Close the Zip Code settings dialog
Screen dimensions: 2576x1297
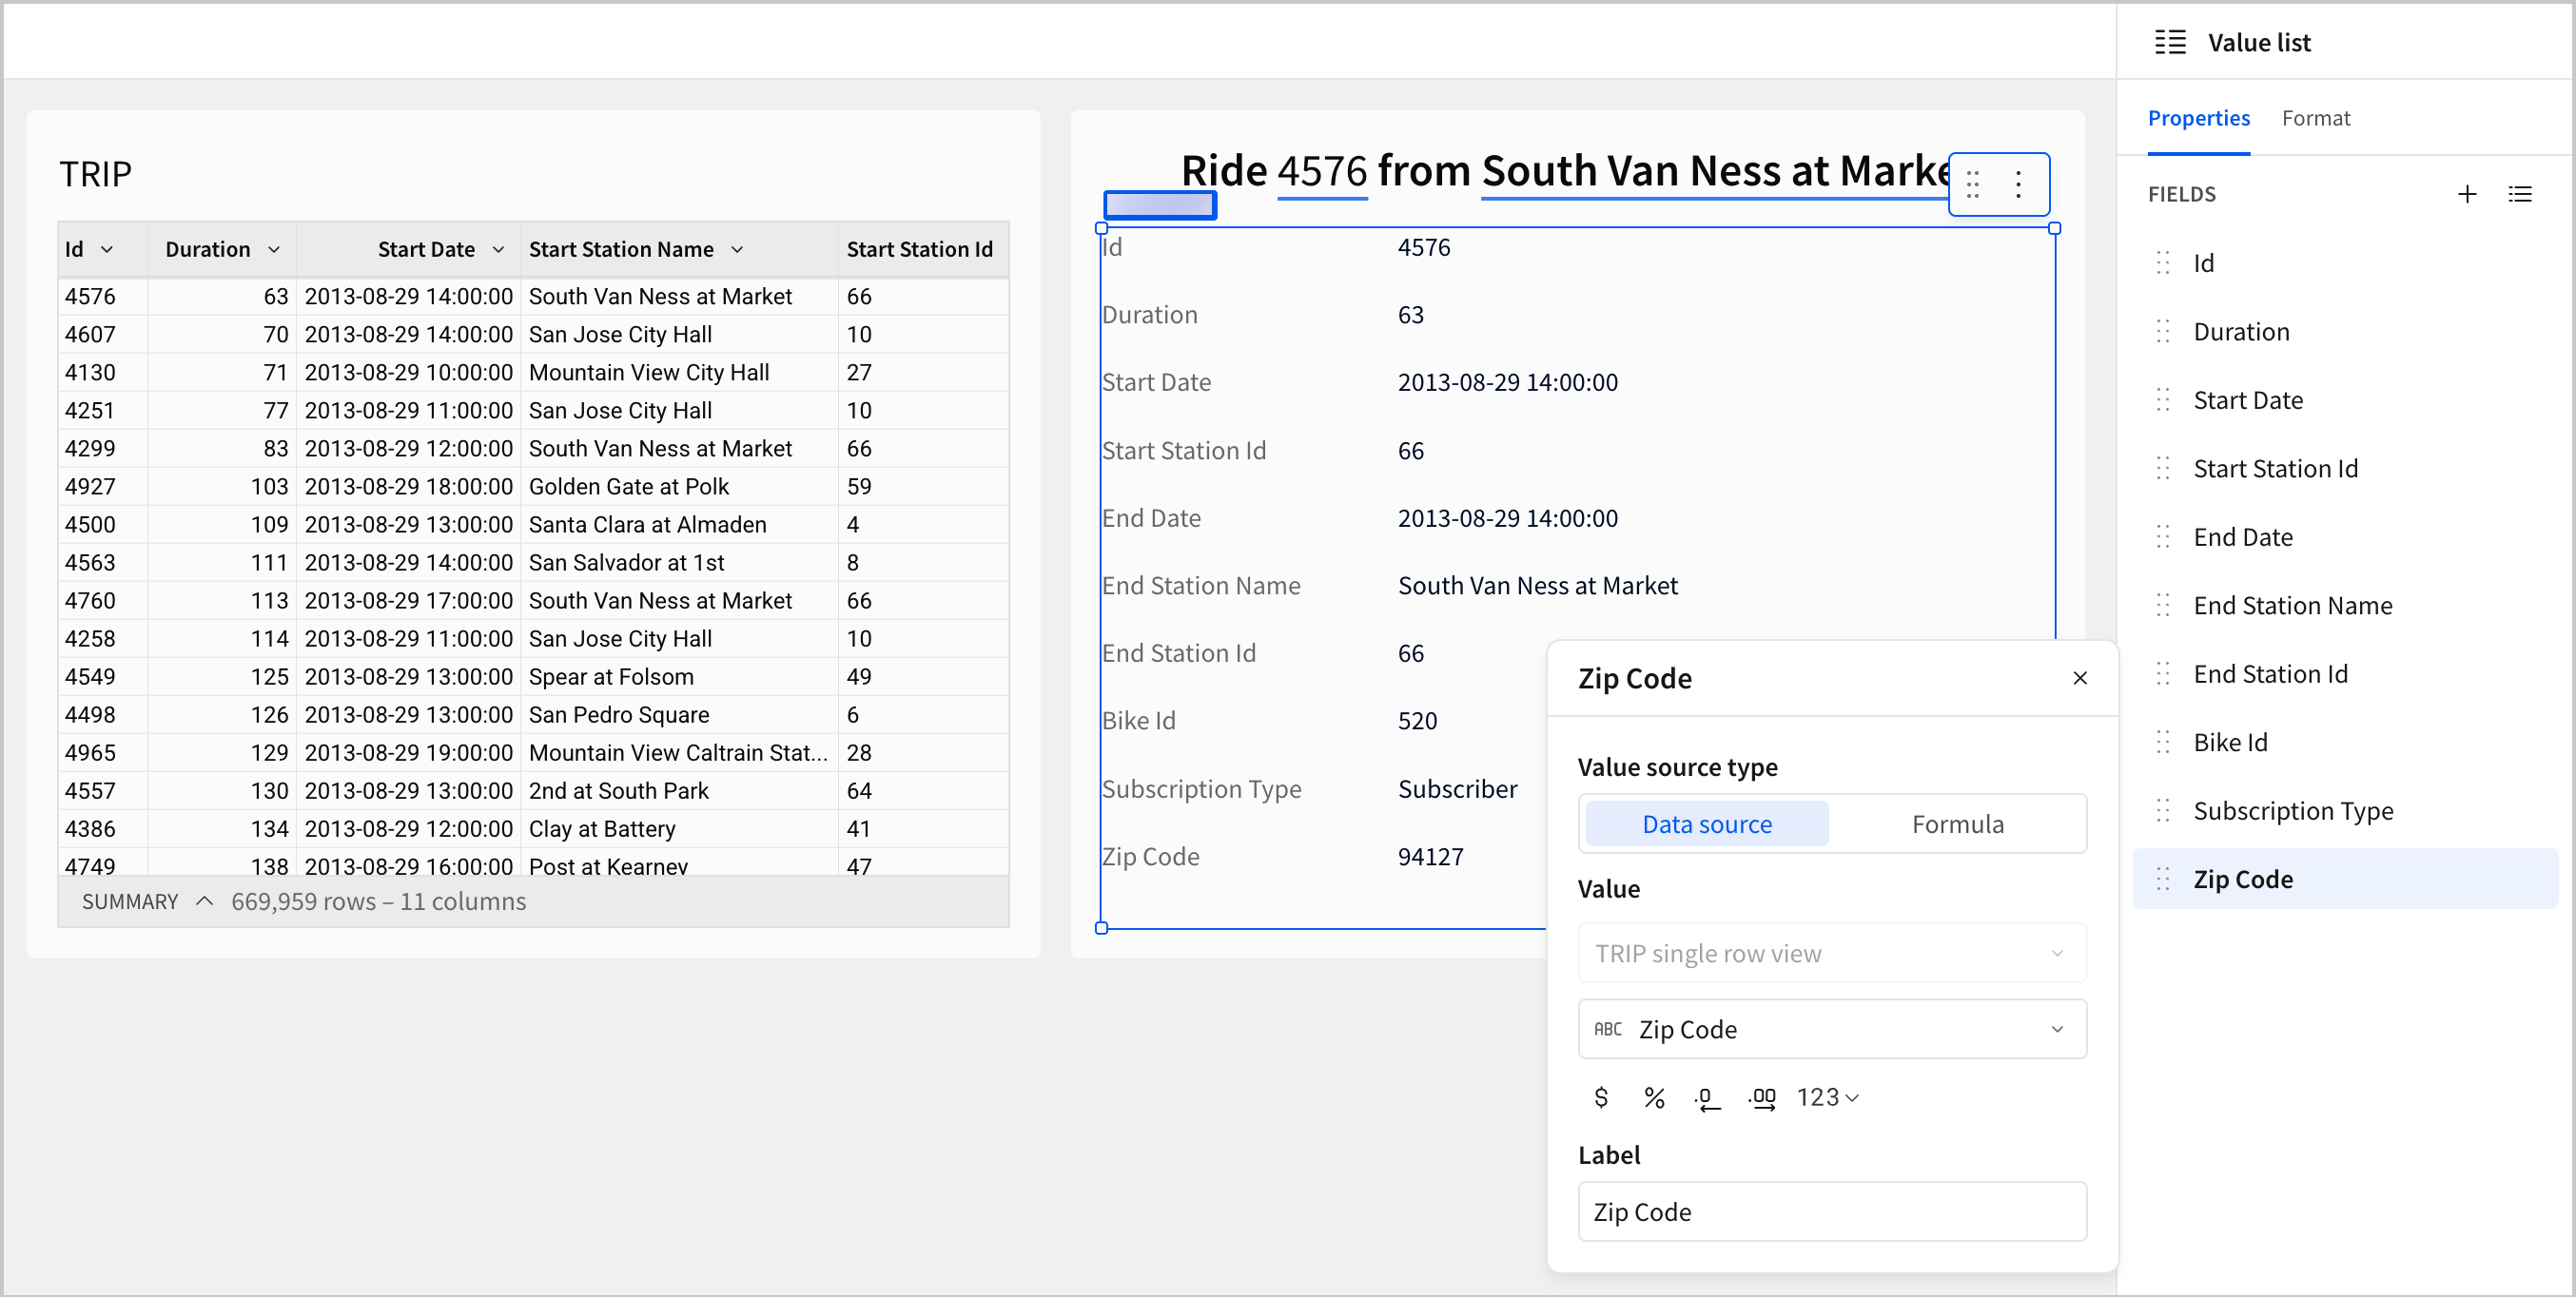(2081, 677)
